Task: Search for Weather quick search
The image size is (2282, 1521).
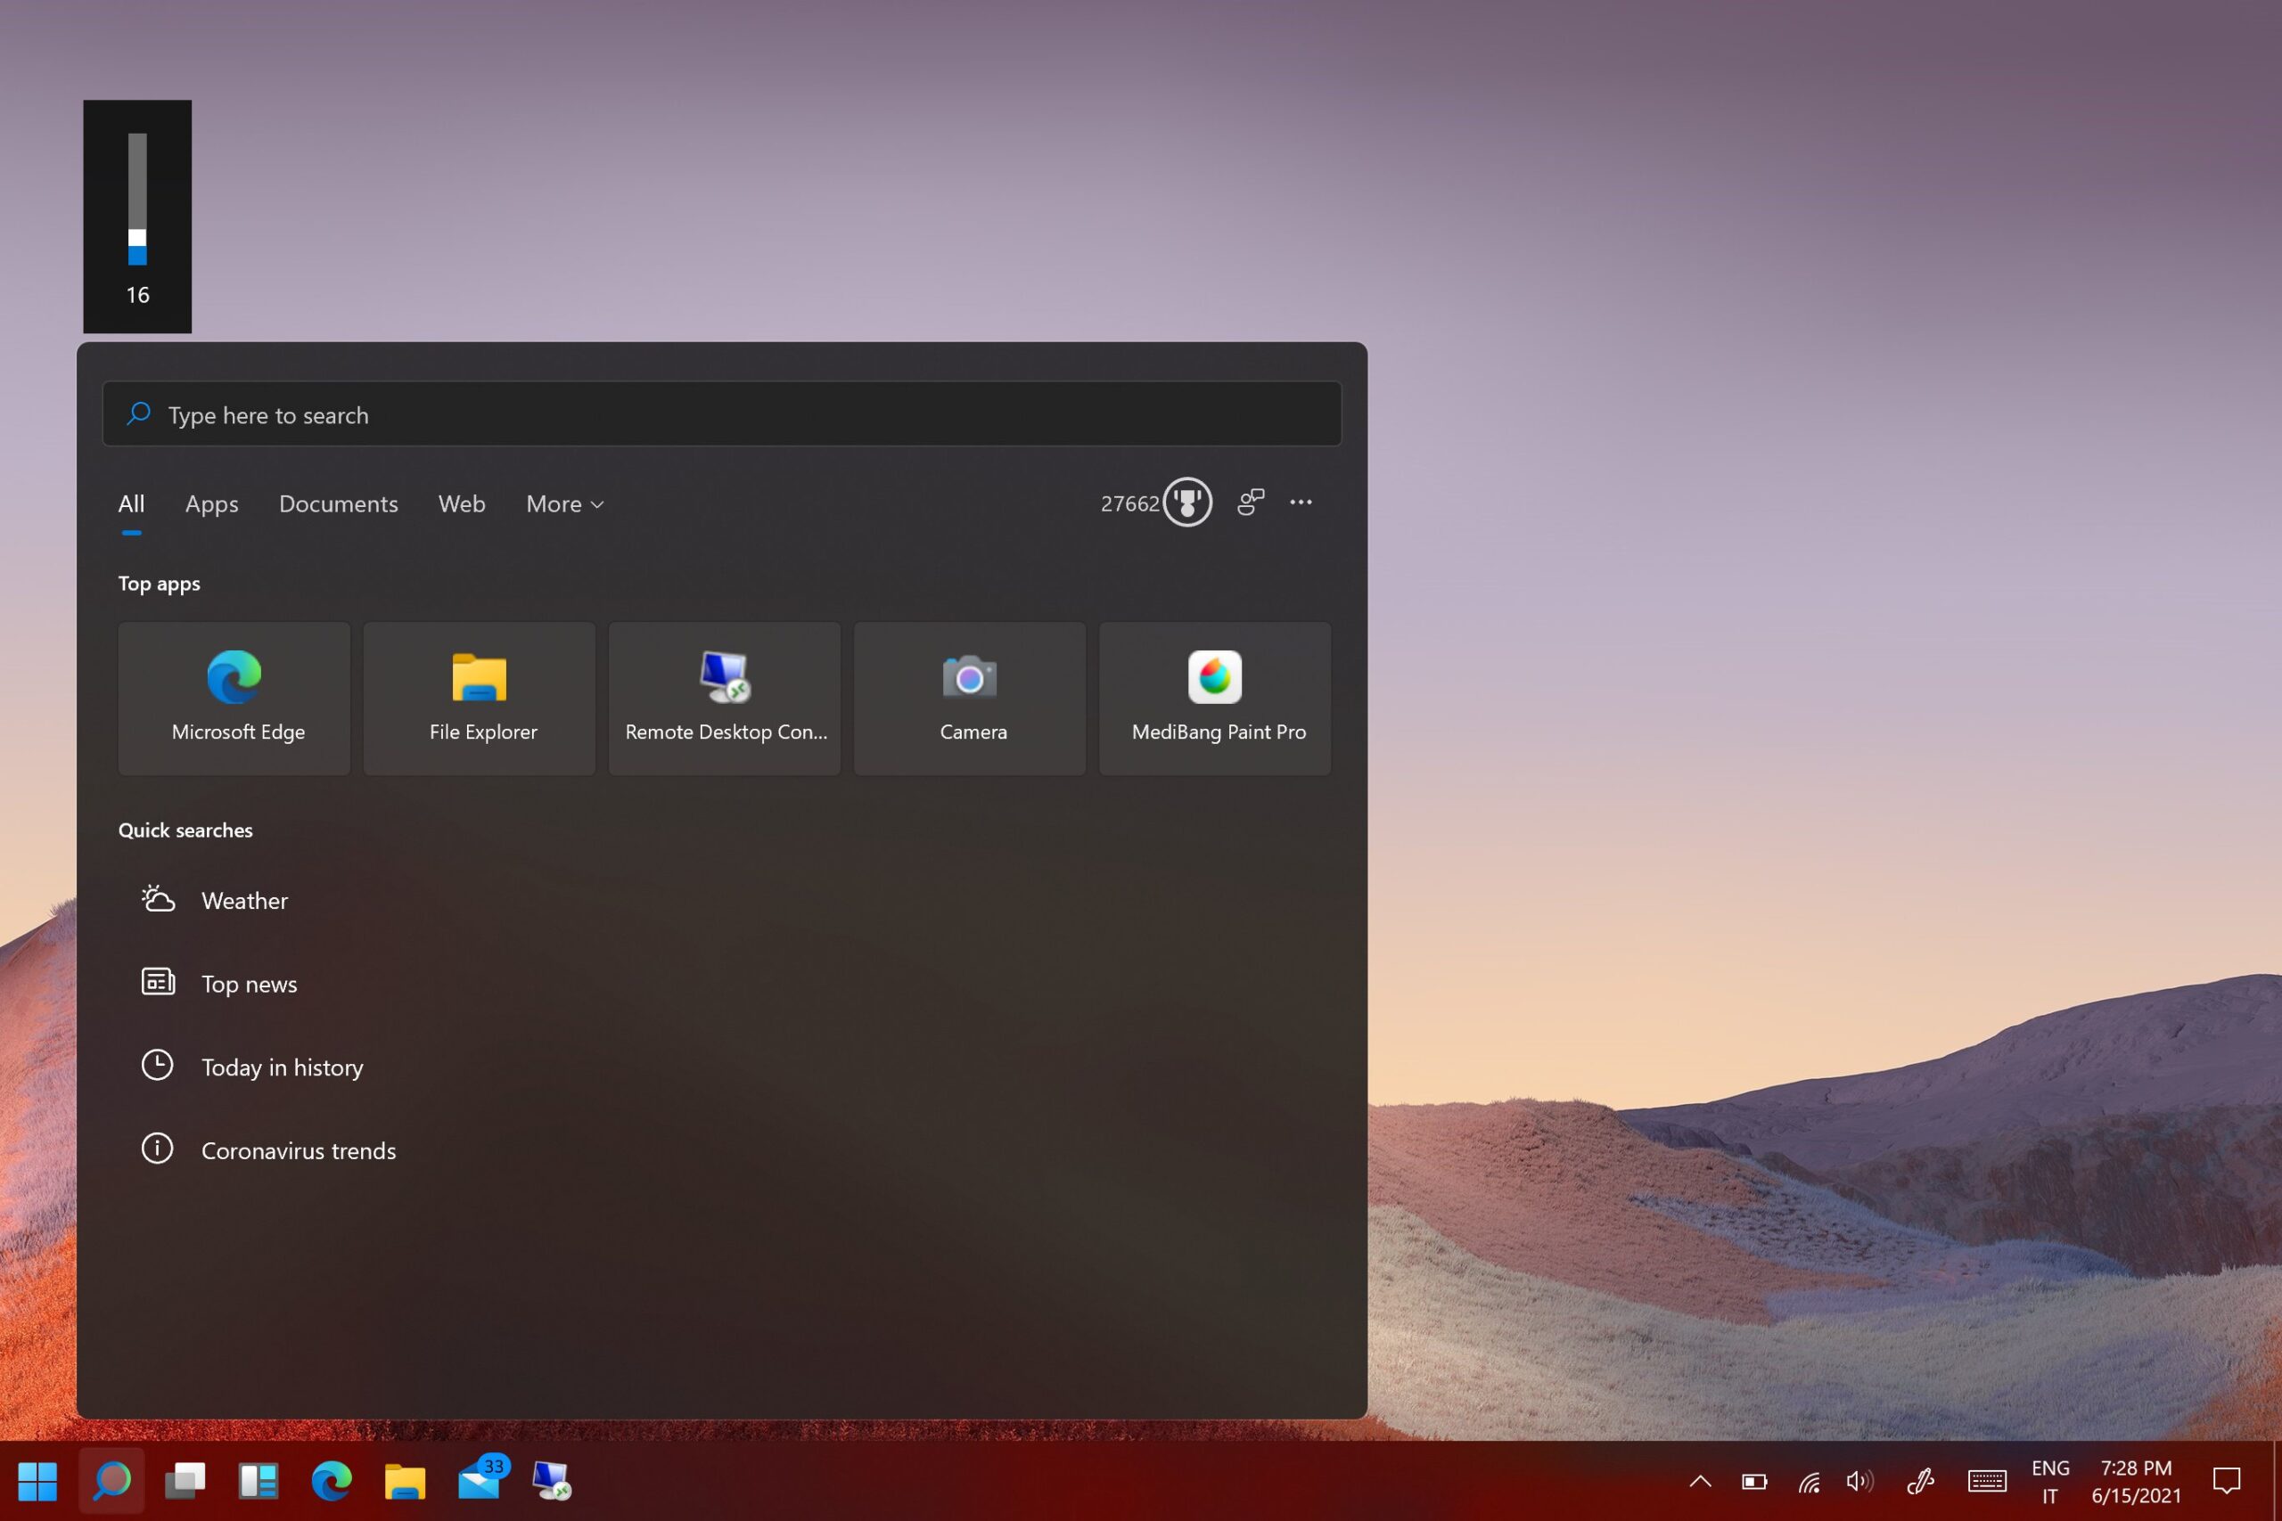Action: [x=242, y=900]
